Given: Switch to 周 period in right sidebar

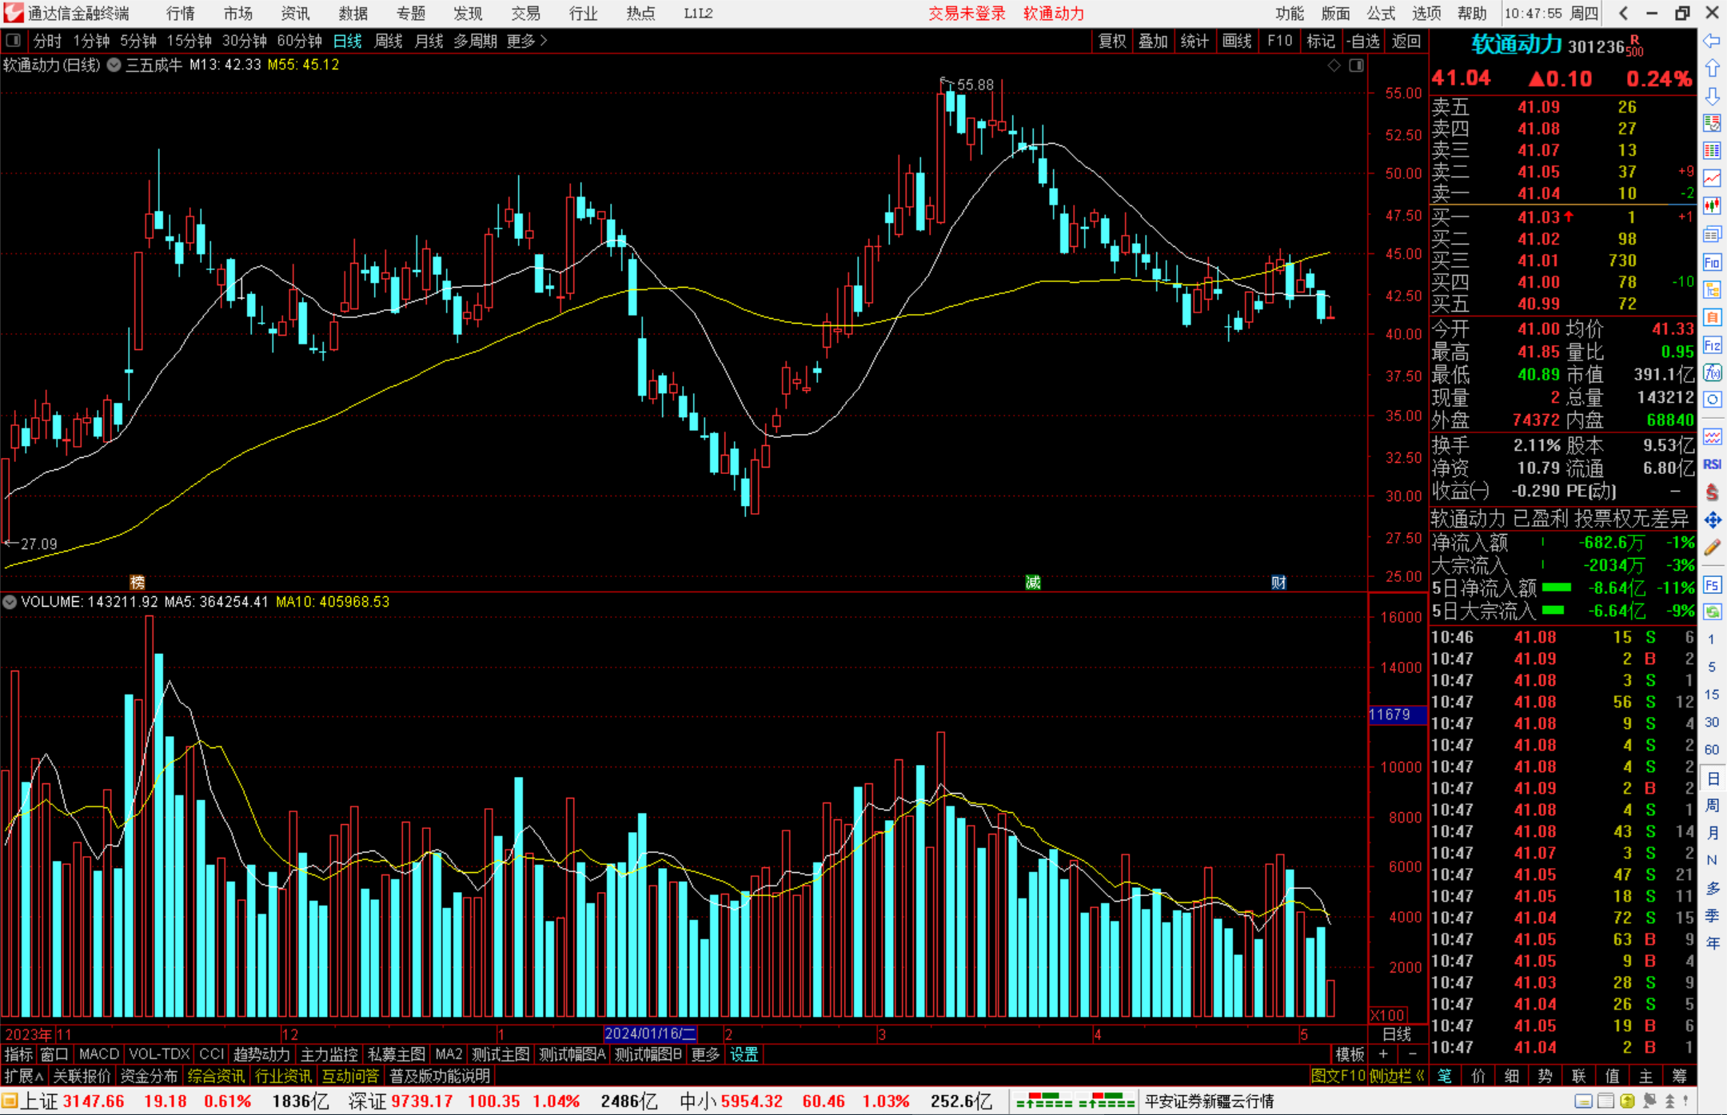Looking at the screenshot, I should (1712, 806).
